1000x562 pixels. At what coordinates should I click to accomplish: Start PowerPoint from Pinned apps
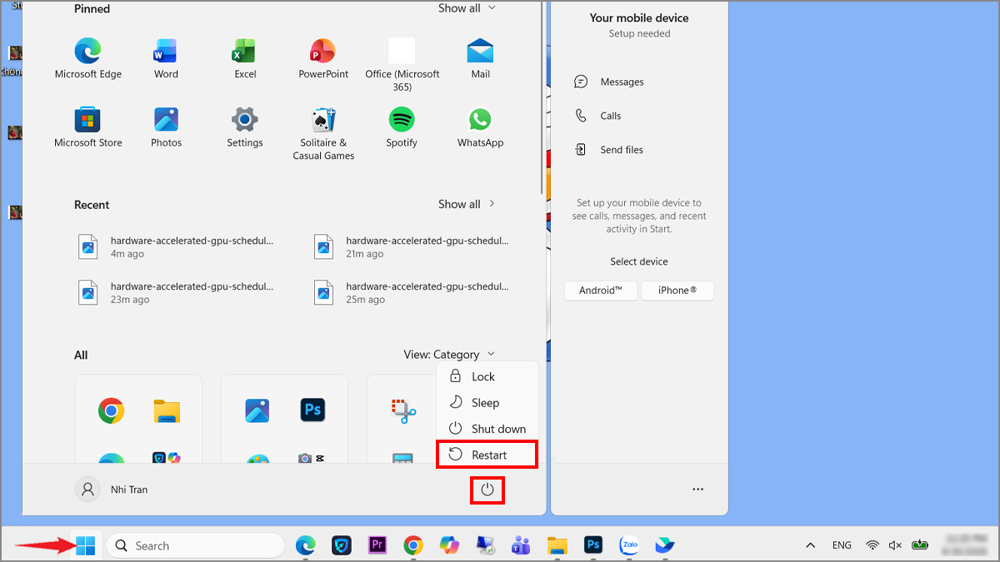(323, 58)
